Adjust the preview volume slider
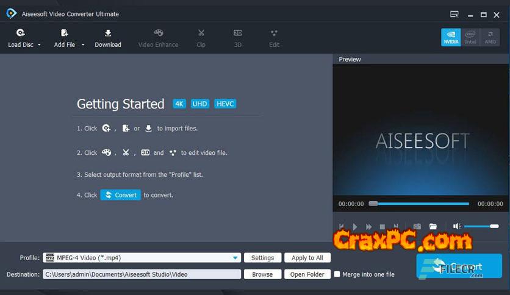 (x=481, y=227)
